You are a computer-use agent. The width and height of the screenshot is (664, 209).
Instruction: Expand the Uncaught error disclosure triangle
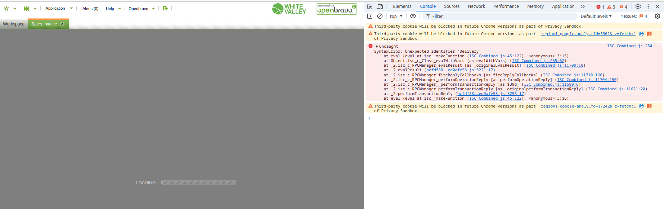377,46
